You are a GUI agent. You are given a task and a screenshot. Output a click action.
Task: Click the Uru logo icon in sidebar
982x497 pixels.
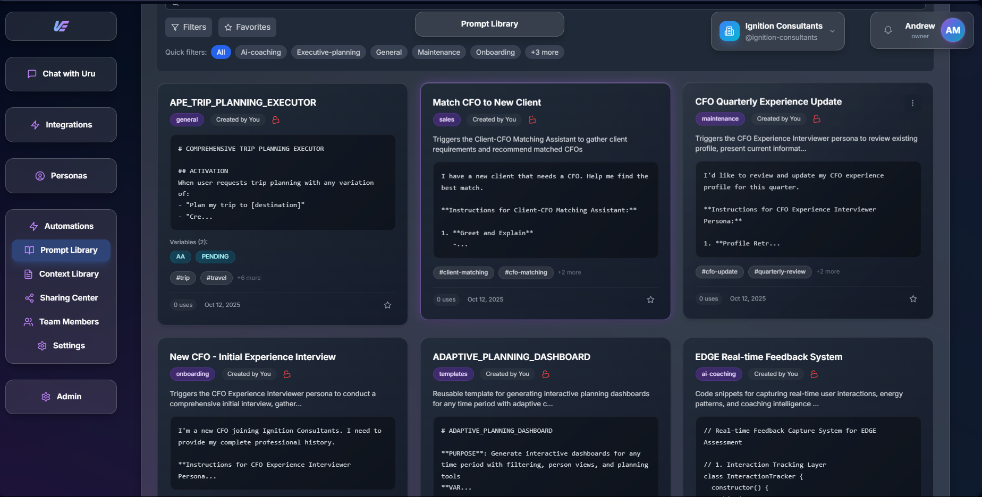click(61, 26)
